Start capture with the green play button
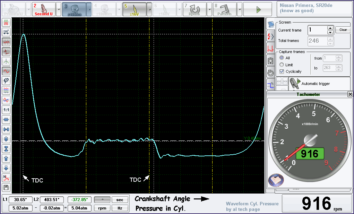The image size is (354, 214). pos(258,9)
